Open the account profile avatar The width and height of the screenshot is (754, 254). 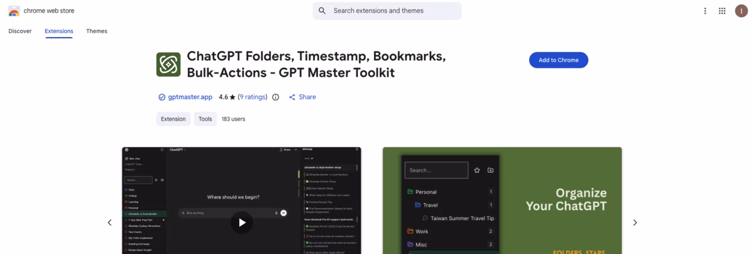(x=741, y=11)
